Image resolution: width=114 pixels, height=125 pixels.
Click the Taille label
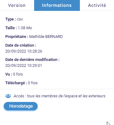[x=11, y=28]
